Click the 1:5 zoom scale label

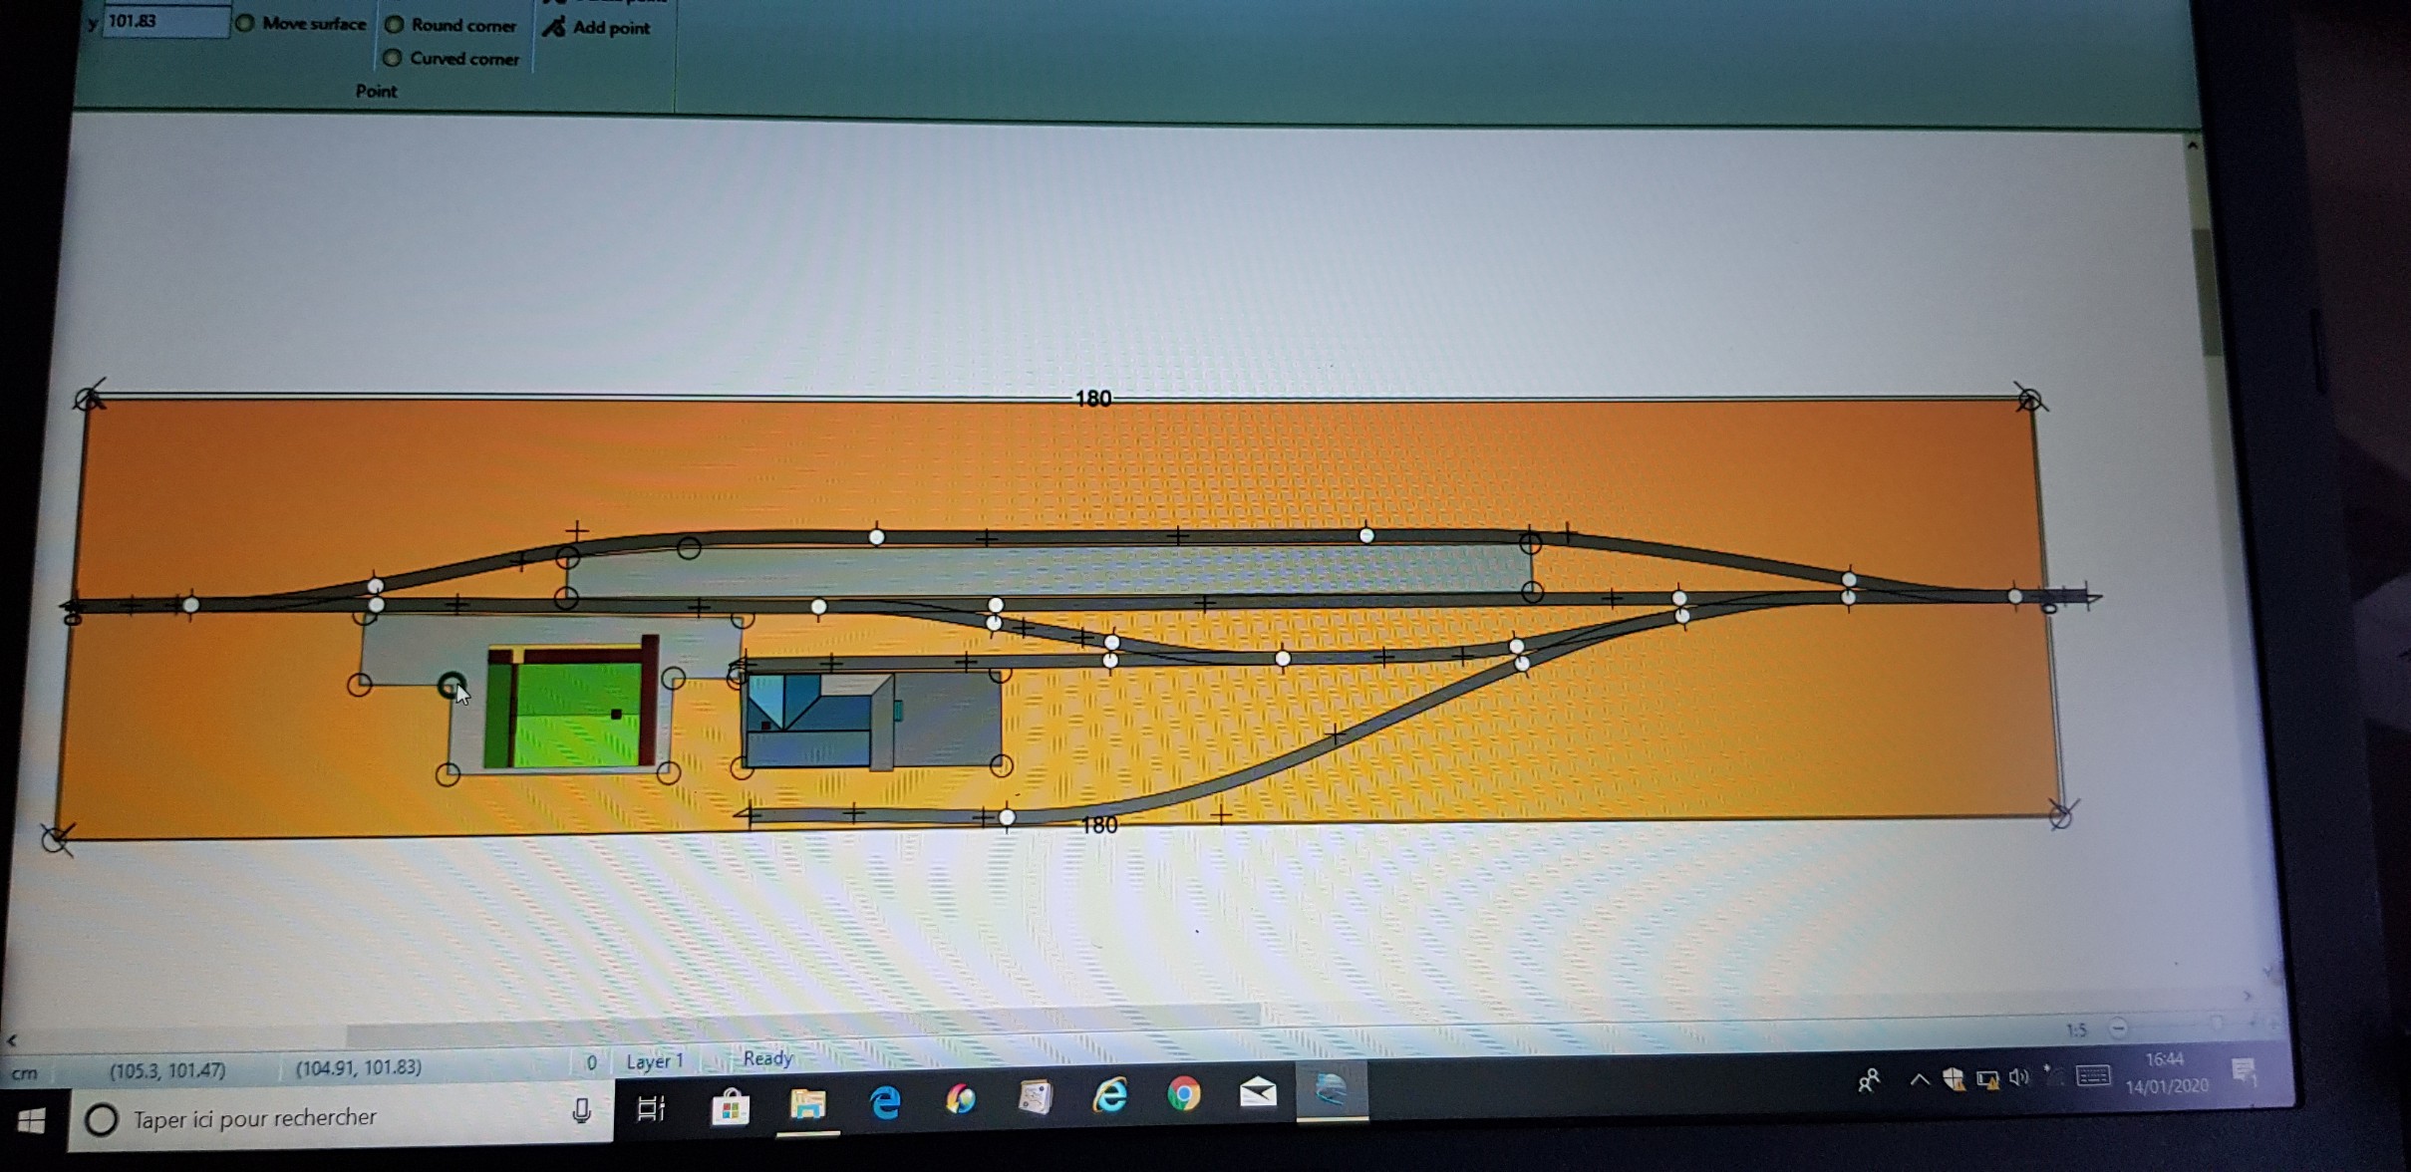[x=2076, y=1029]
